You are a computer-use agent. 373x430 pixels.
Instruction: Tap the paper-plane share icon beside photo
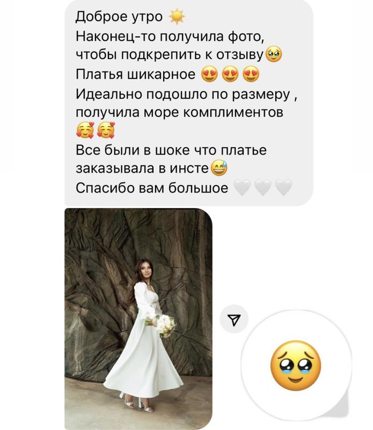point(234,319)
